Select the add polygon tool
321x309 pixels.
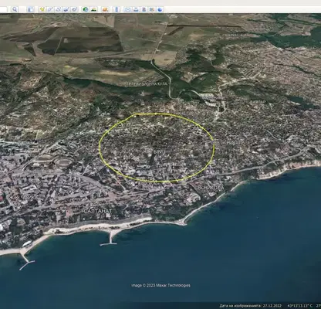pos(50,9)
